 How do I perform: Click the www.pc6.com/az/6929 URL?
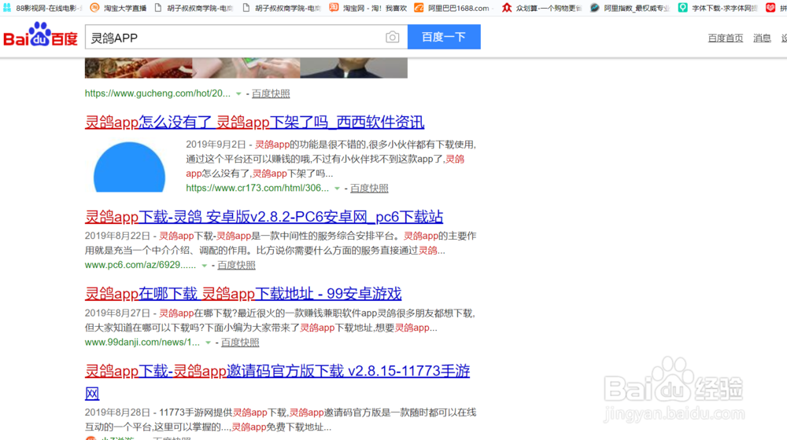pos(140,265)
